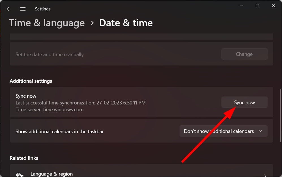Click the Change button for manual time
This screenshot has height=177, width=282.
(x=244, y=54)
